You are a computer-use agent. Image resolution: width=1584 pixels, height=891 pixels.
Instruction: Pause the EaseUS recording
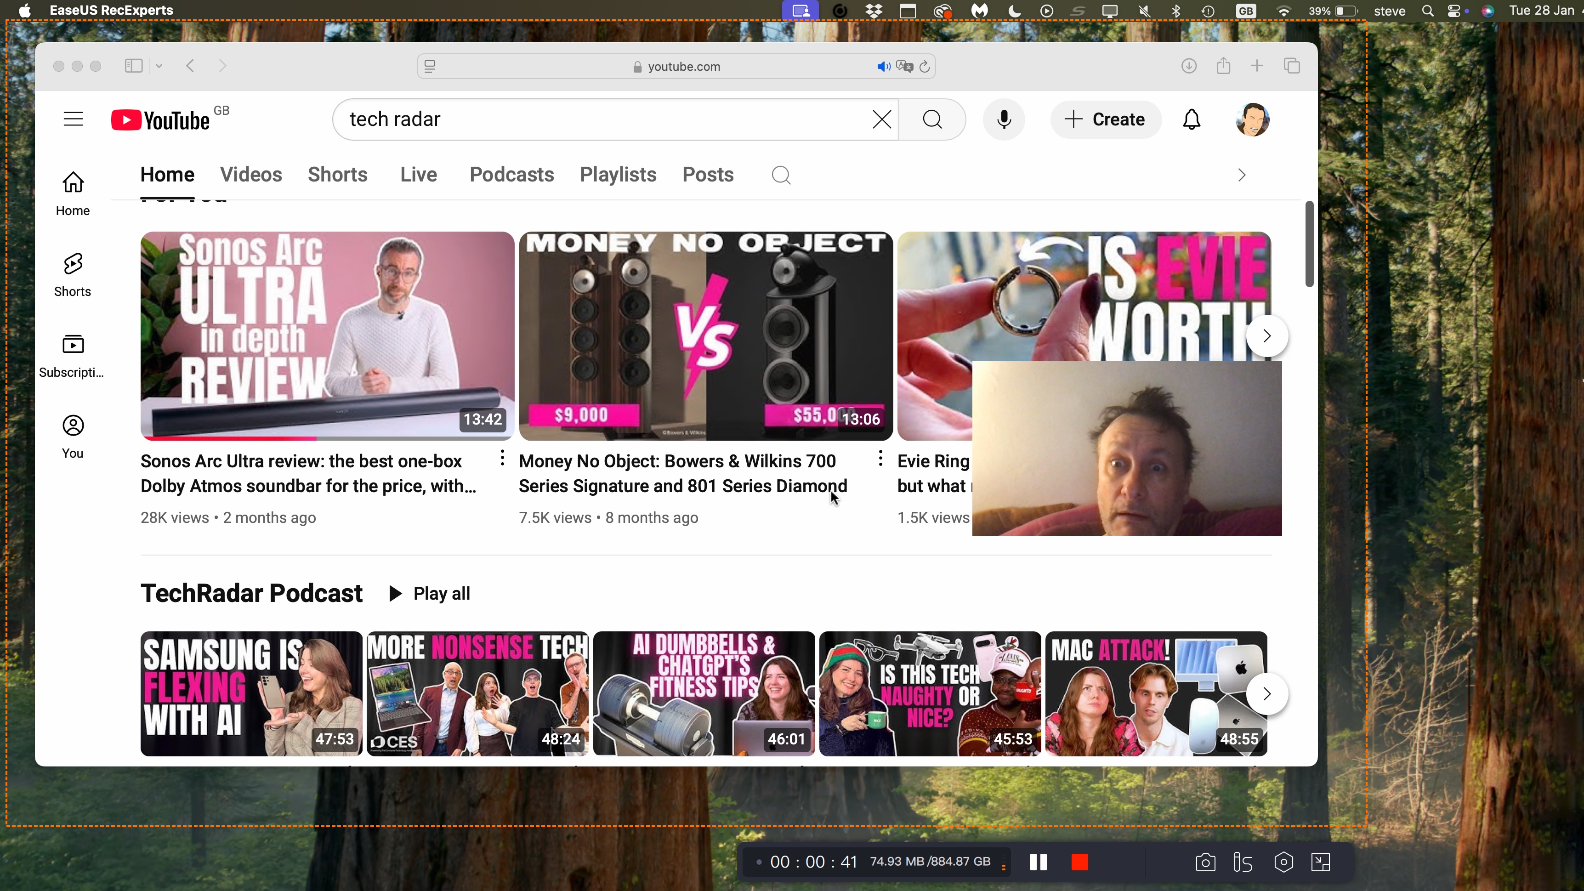(x=1038, y=862)
